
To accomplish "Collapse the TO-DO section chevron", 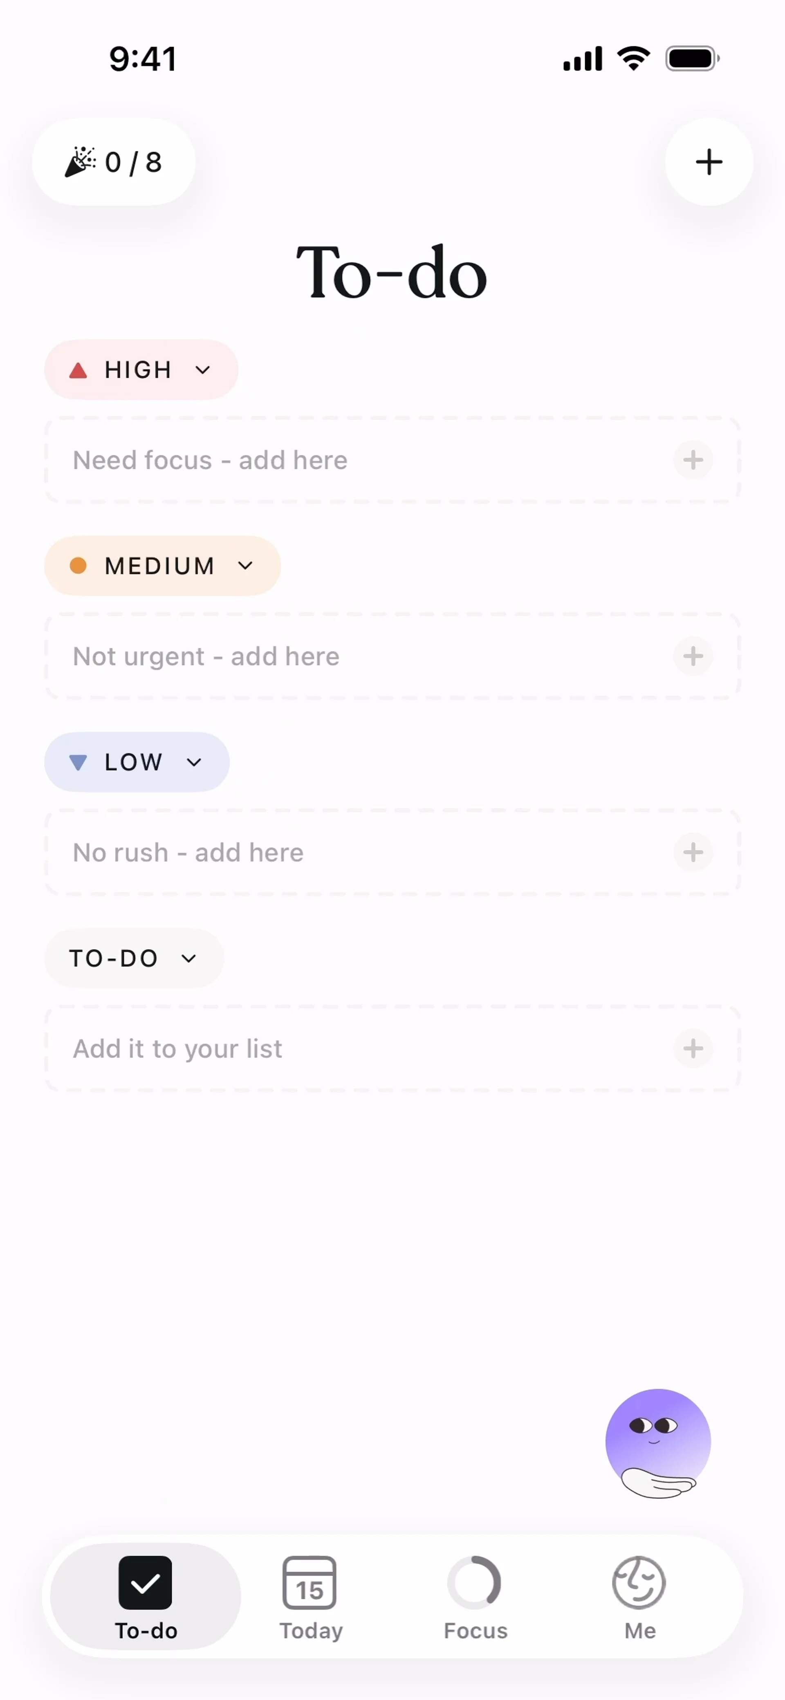I will [x=189, y=958].
